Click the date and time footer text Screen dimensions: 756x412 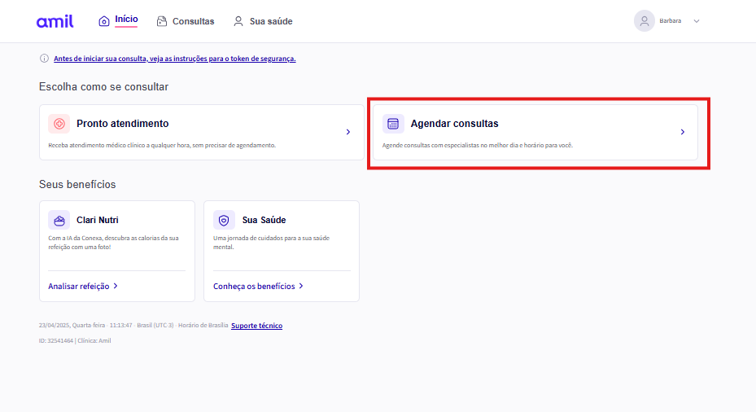(133, 325)
